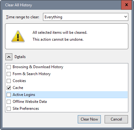Screen dimensions: 134x130
Task: Click the Details label text
Action: 20,57
